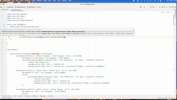177x100 pixels.
Task: Click the warnings count inspection indicator
Action: [x=165, y=12]
